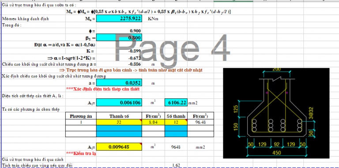
Task: Click 'Ta có các phương án chọn thép'
Action: 31,109
